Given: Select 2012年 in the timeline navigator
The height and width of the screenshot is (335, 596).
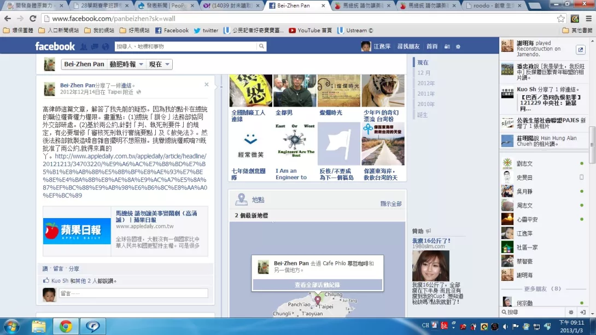Looking at the screenshot, I should [x=426, y=83].
